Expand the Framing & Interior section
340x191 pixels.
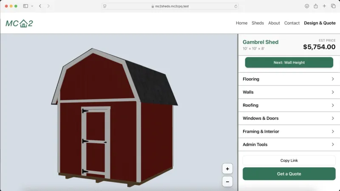[x=289, y=132]
